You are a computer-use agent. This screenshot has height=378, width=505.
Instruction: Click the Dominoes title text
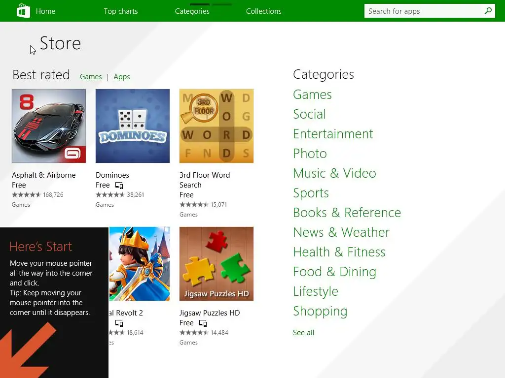click(112, 175)
